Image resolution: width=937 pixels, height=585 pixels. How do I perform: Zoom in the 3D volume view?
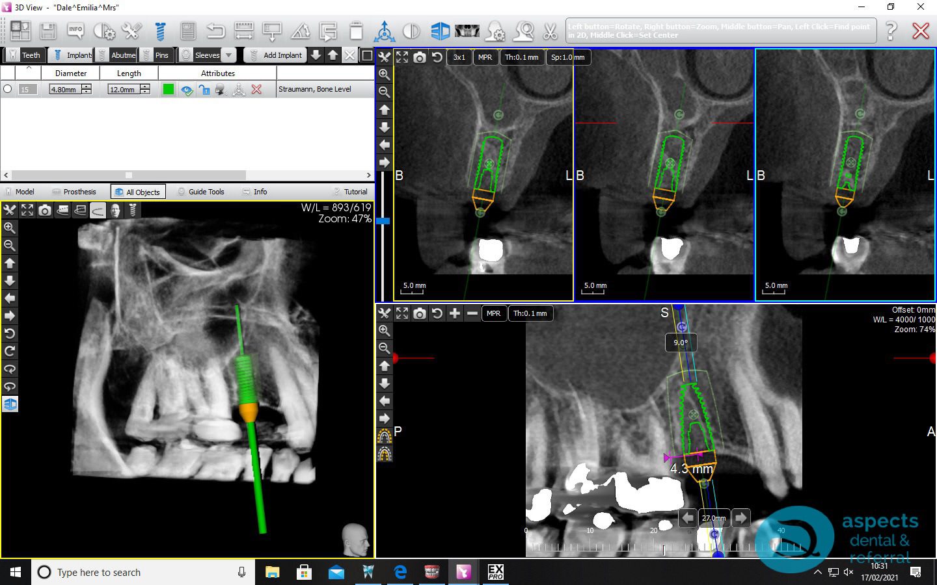[10, 228]
